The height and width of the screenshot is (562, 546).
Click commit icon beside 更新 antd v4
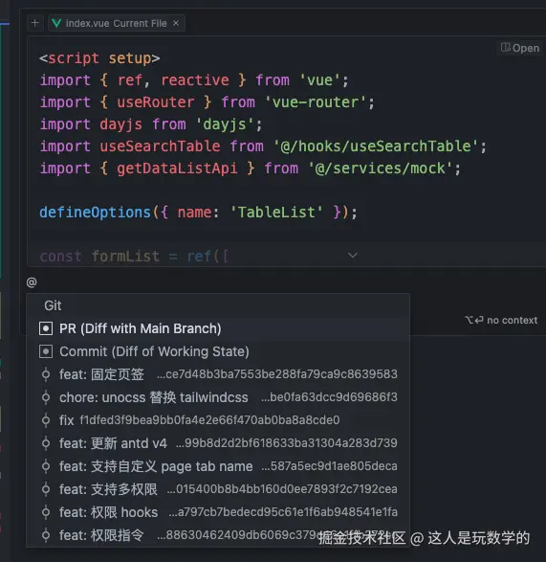[46, 443]
